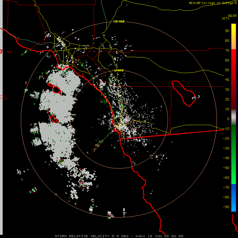The image size is (238, 238).
Task: Click the 30 value on the velocity scale
Action: click(227, 90)
